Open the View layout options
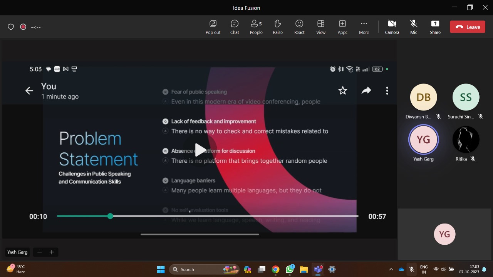Viewport: 493px width, 277px height. [321, 27]
